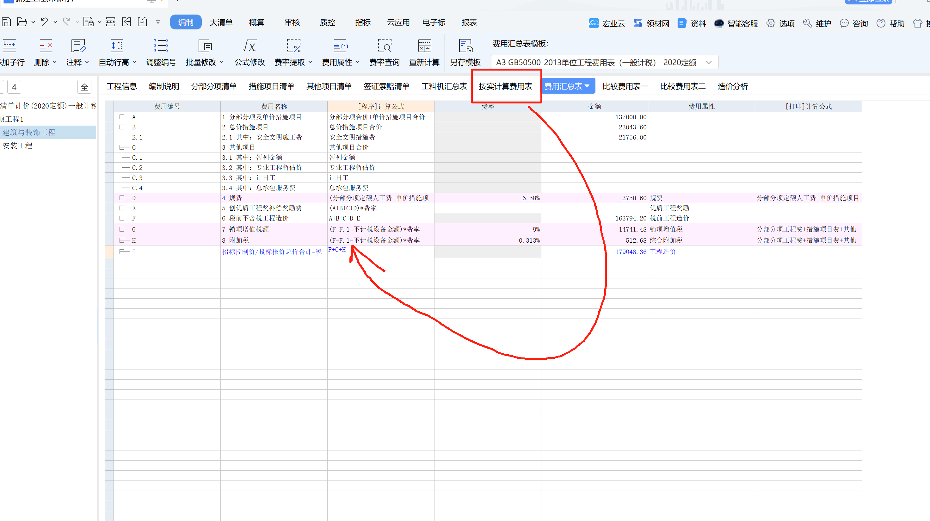This screenshot has width=930, height=521.
Task: Click the save file icon in quick toolbar
Action: (x=6, y=22)
